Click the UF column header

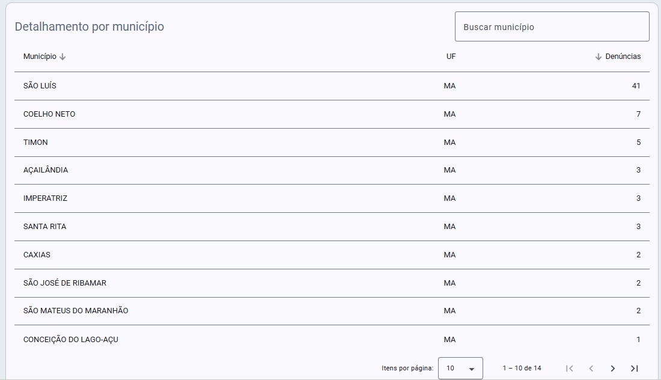coord(451,56)
